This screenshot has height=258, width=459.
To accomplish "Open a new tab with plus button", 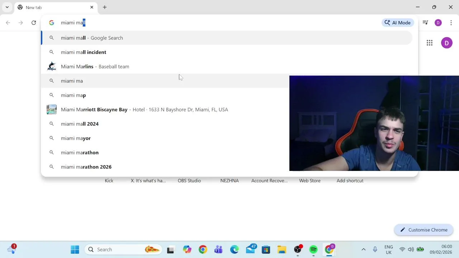I will [x=105, y=7].
